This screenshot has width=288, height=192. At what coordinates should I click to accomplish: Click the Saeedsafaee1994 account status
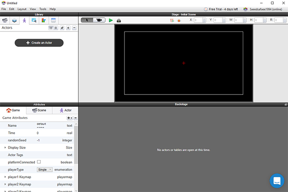(x=263, y=9)
